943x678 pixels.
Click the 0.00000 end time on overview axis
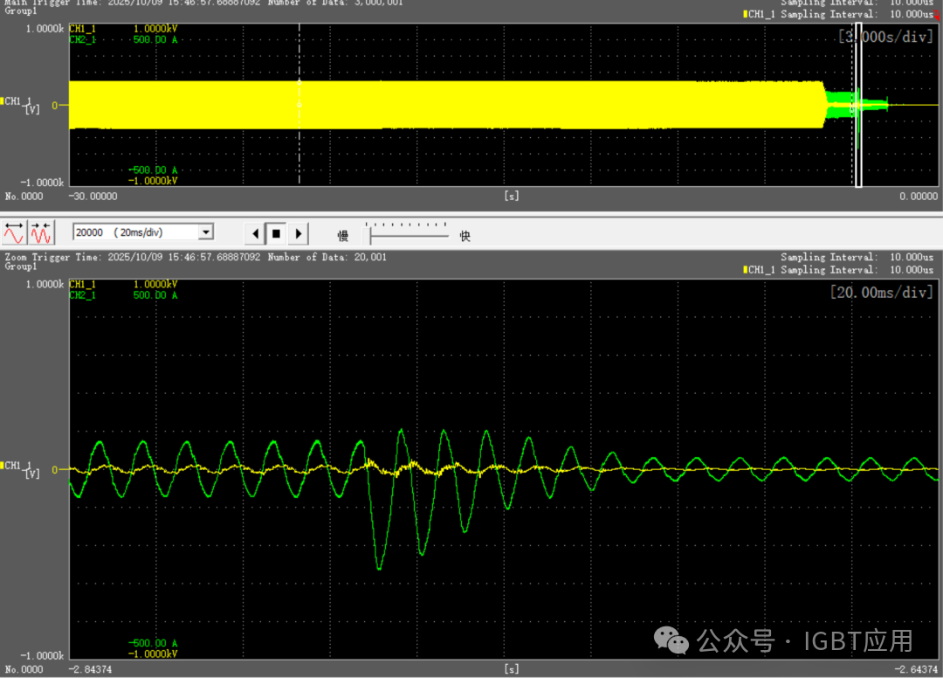[x=919, y=196]
